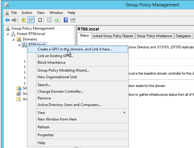Select Refresh in context menu
Viewport: 194px width, 148px height.
[78, 127]
